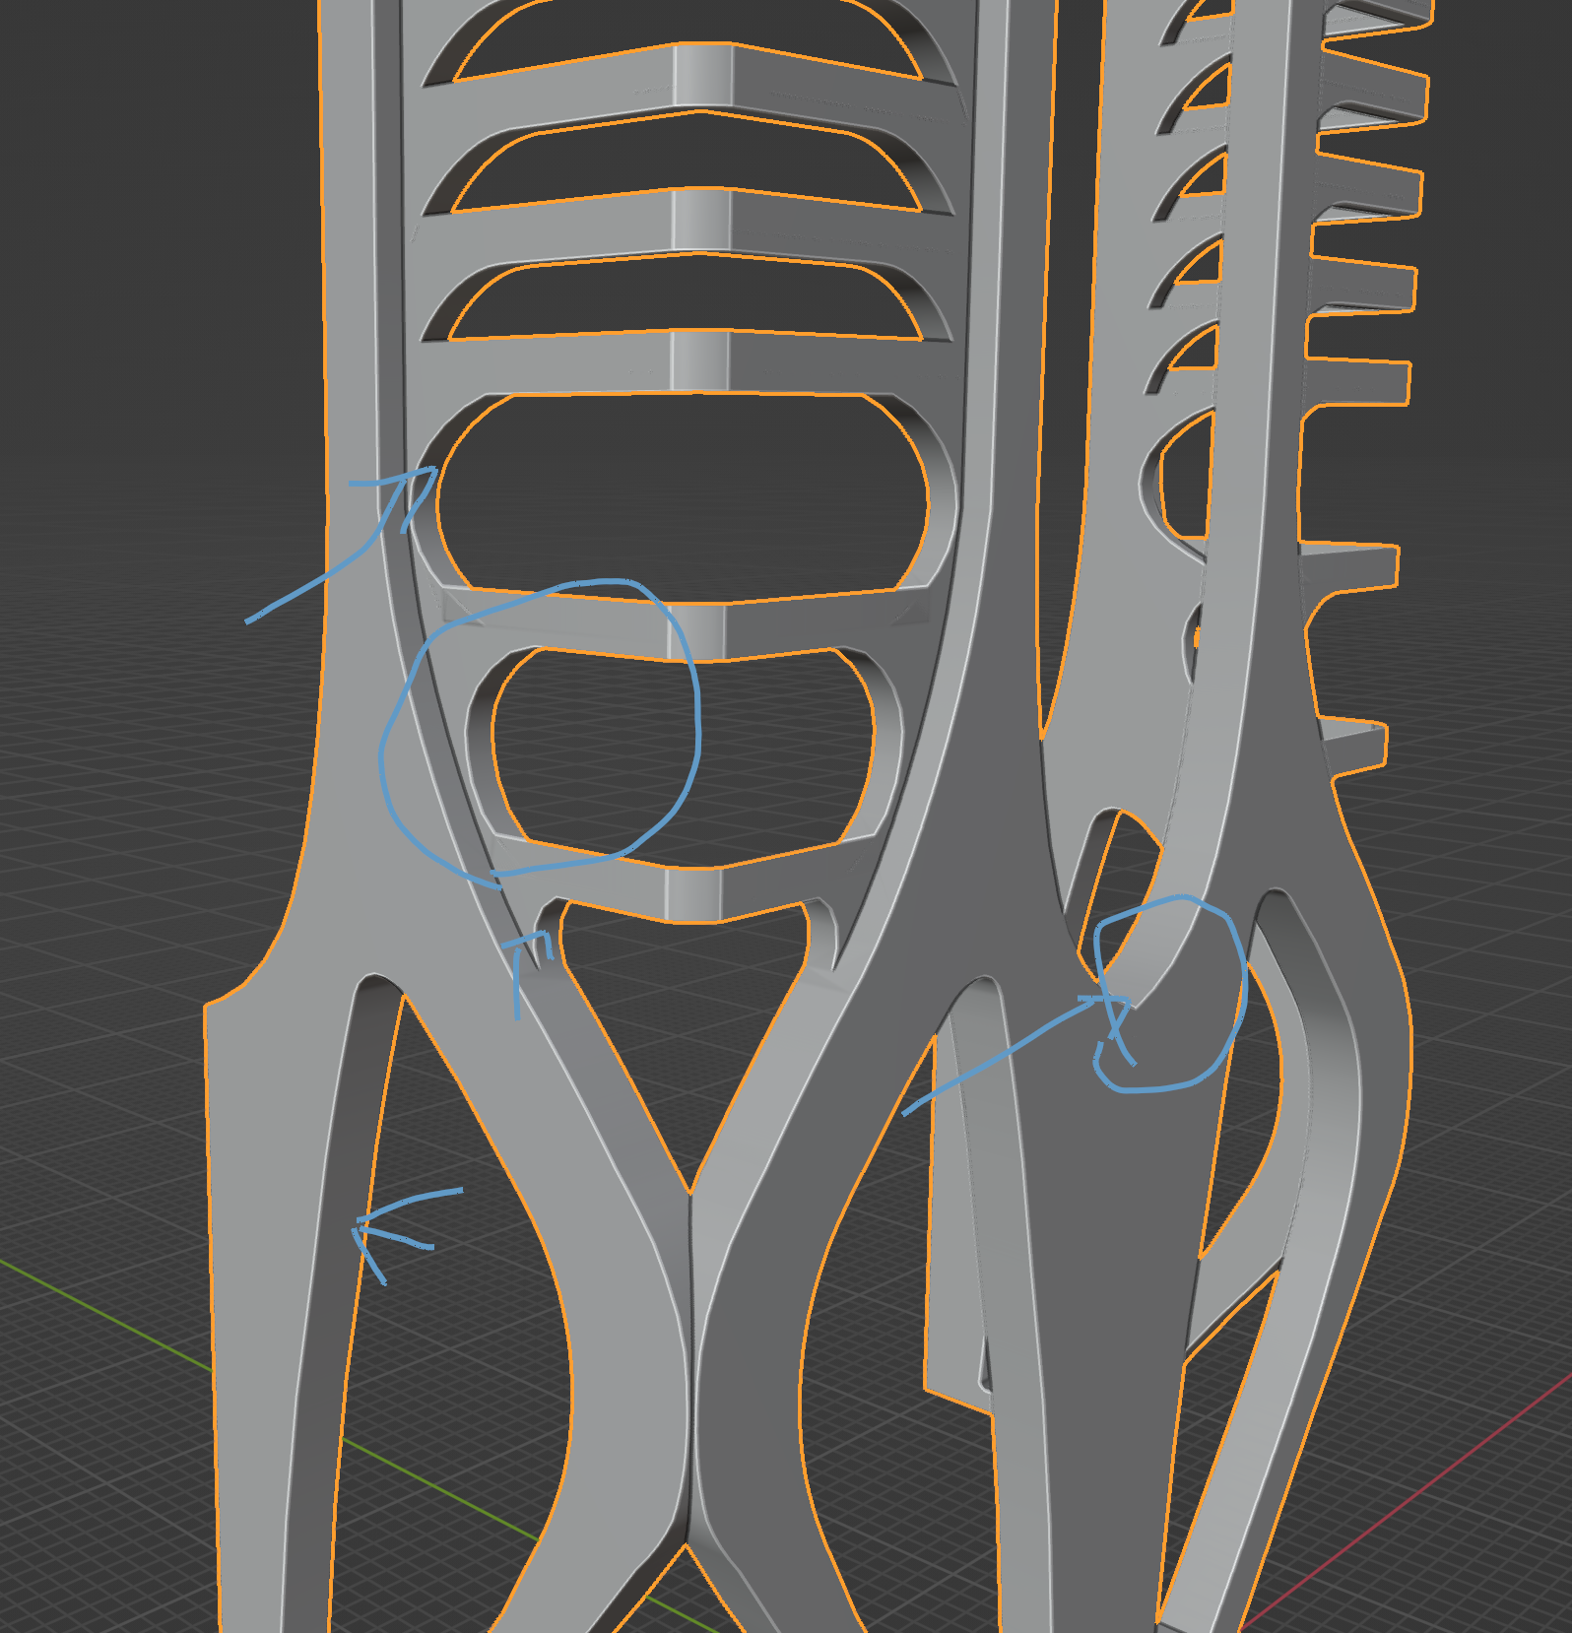
Task: Click the seam where the two curved legs meet
Action: (x=691, y=1379)
